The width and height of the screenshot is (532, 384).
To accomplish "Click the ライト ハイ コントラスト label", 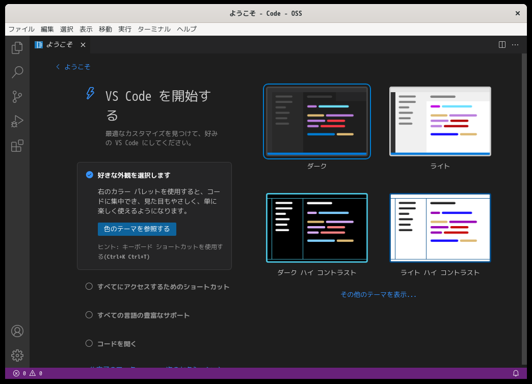I will (x=440, y=273).
